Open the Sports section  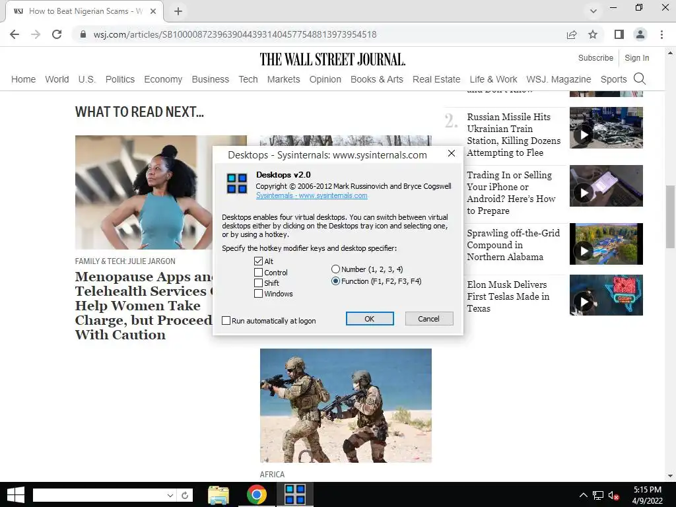(x=613, y=79)
